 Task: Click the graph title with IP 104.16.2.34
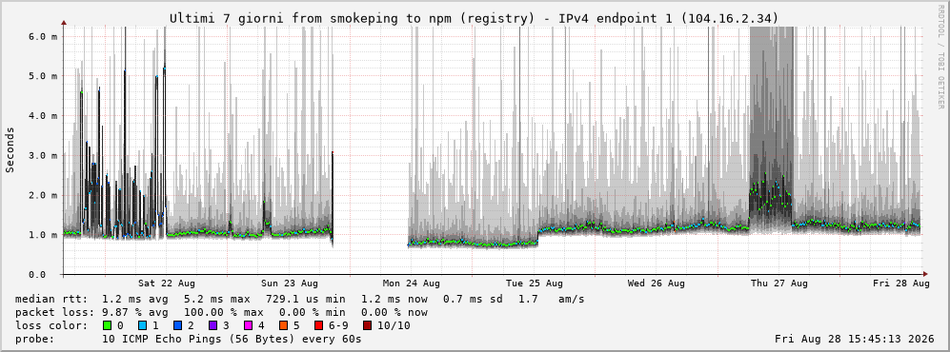coord(475,19)
